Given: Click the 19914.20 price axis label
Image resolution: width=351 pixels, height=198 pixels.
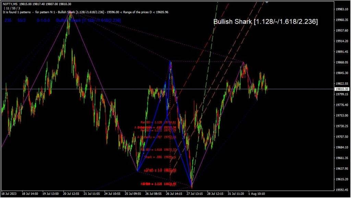Looking at the screenshot, I should click(x=342, y=41).
